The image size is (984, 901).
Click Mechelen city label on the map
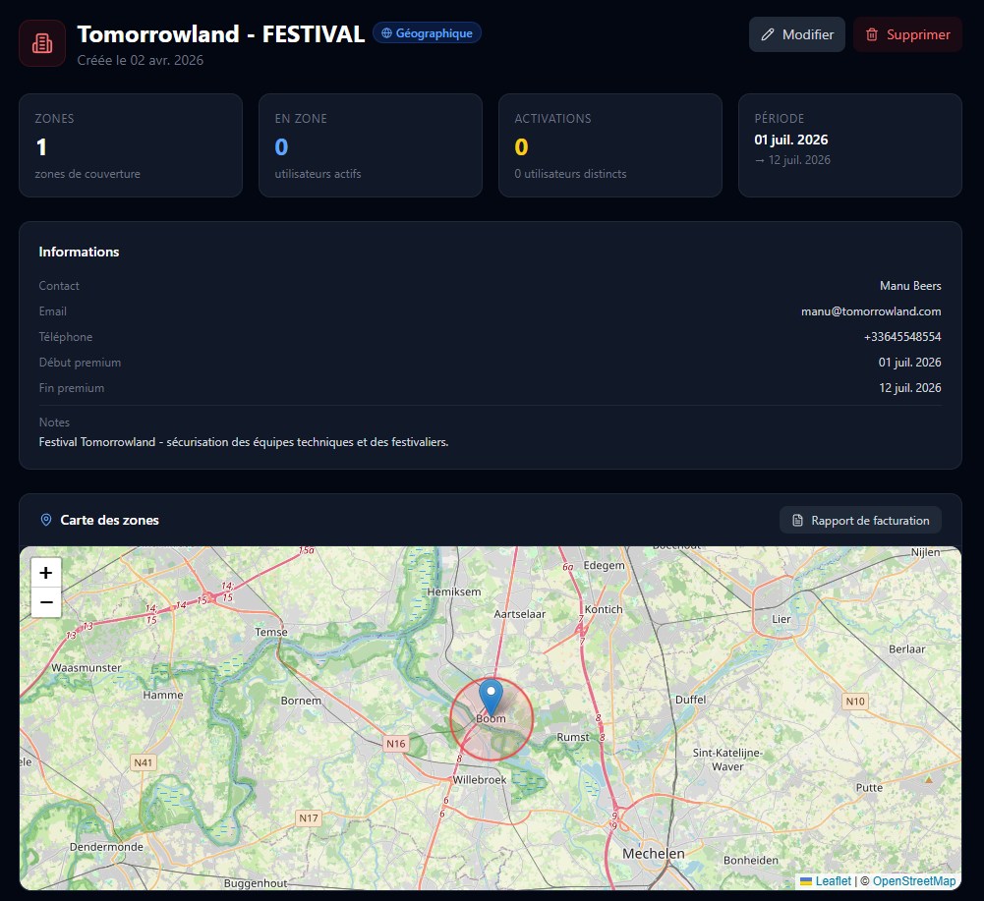tap(653, 854)
